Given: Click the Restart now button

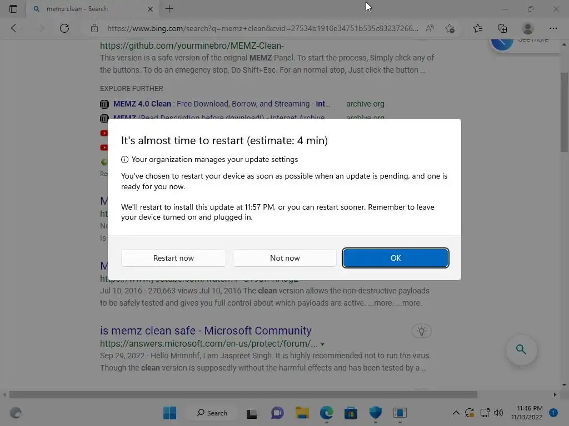Looking at the screenshot, I should (x=173, y=258).
